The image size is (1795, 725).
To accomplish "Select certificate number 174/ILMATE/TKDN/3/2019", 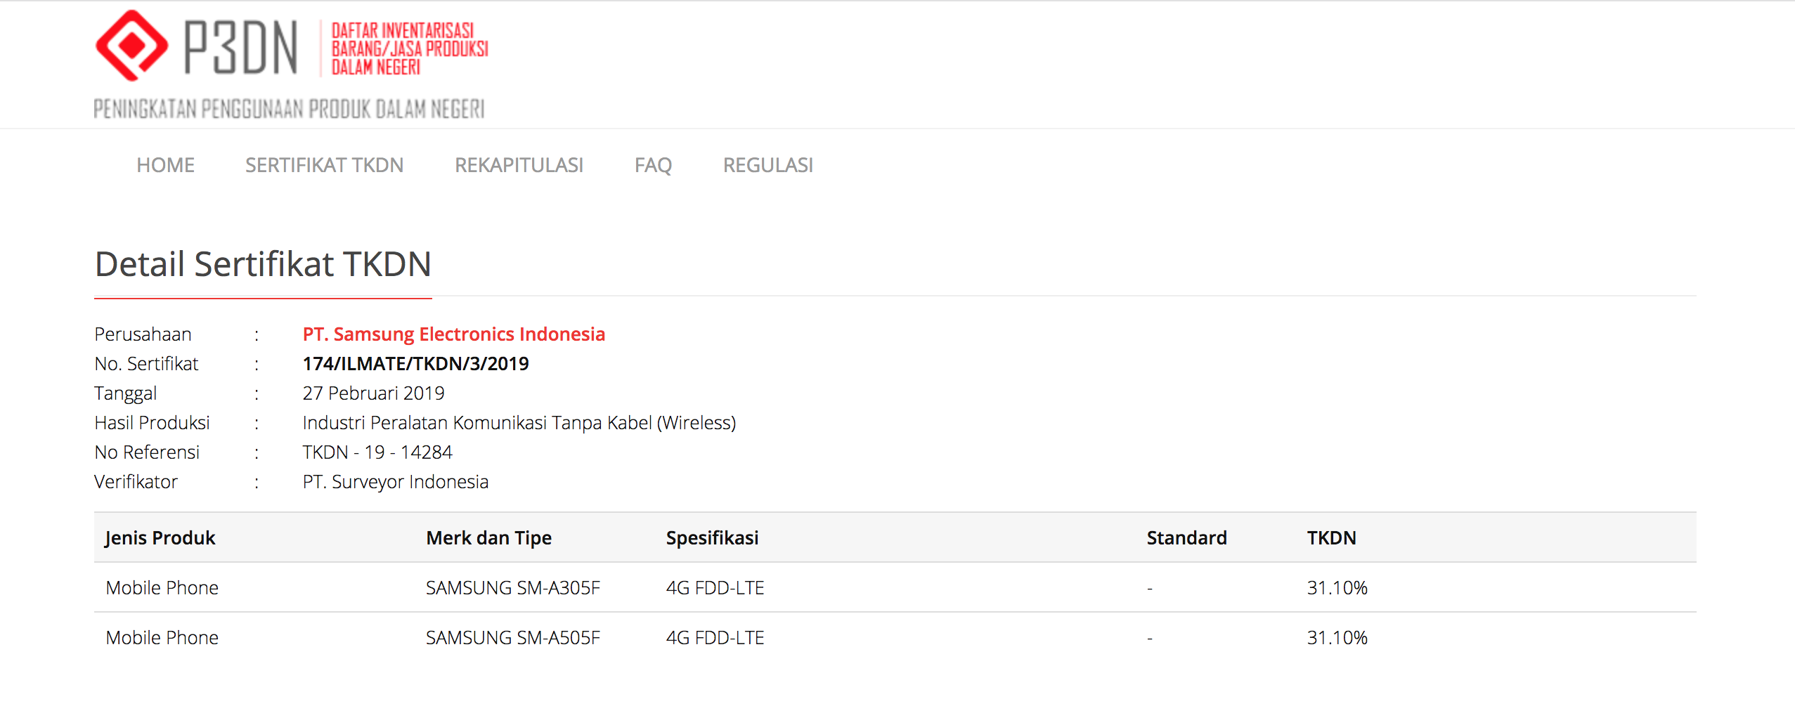I will point(415,364).
